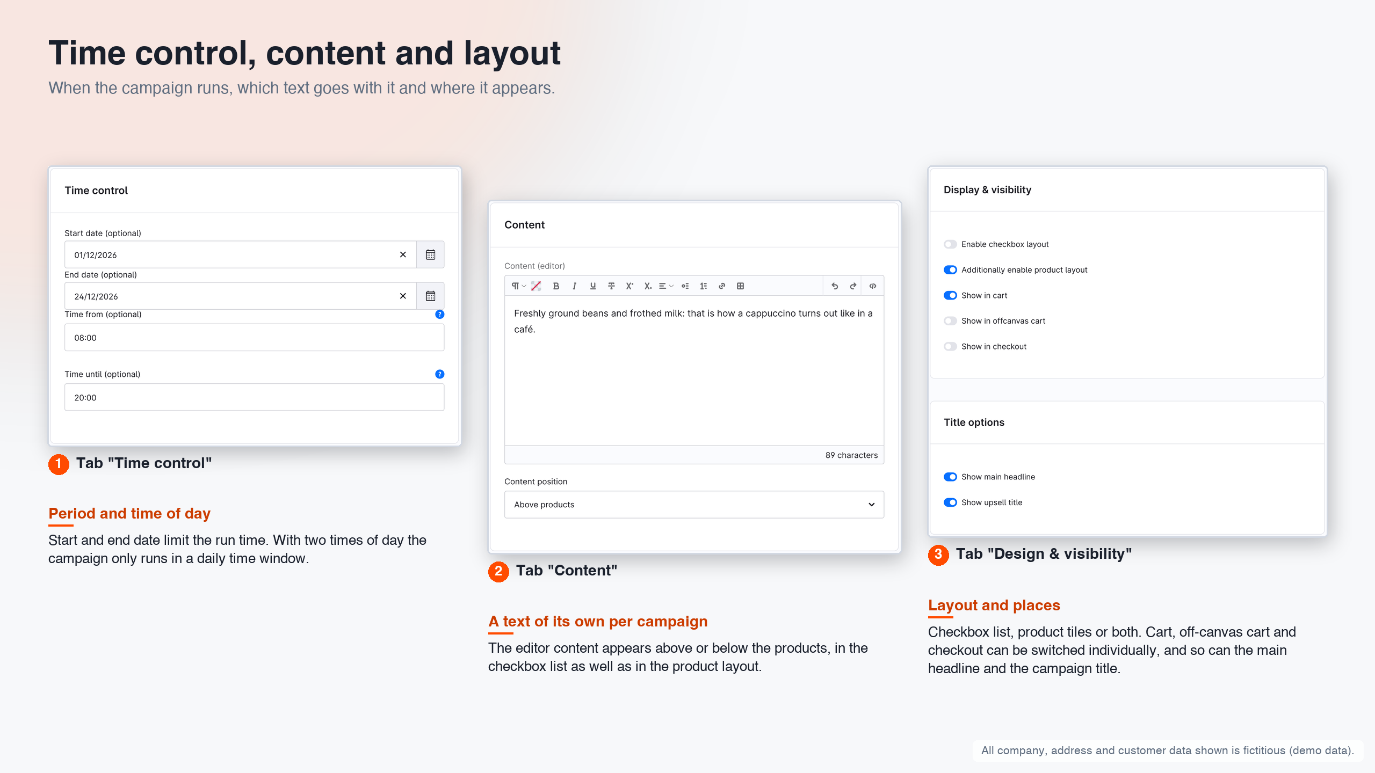Screen dimensions: 1375x773
Task: Insert a link via the editor toolbar
Action: tap(722, 286)
